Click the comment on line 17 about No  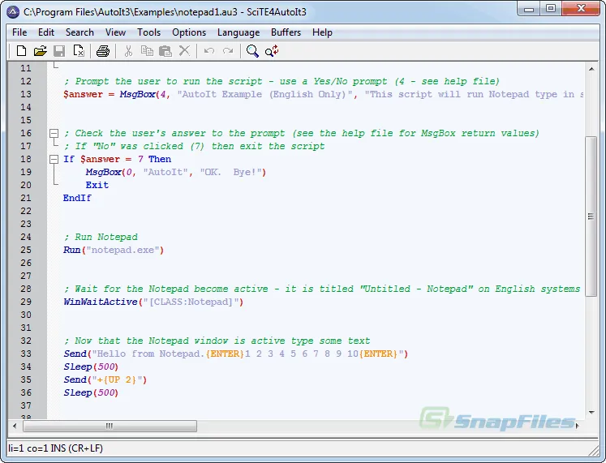[x=195, y=146]
